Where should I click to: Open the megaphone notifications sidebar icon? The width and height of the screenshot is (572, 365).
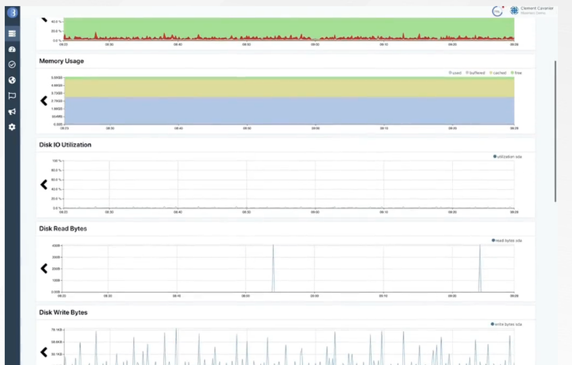coord(12,112)
